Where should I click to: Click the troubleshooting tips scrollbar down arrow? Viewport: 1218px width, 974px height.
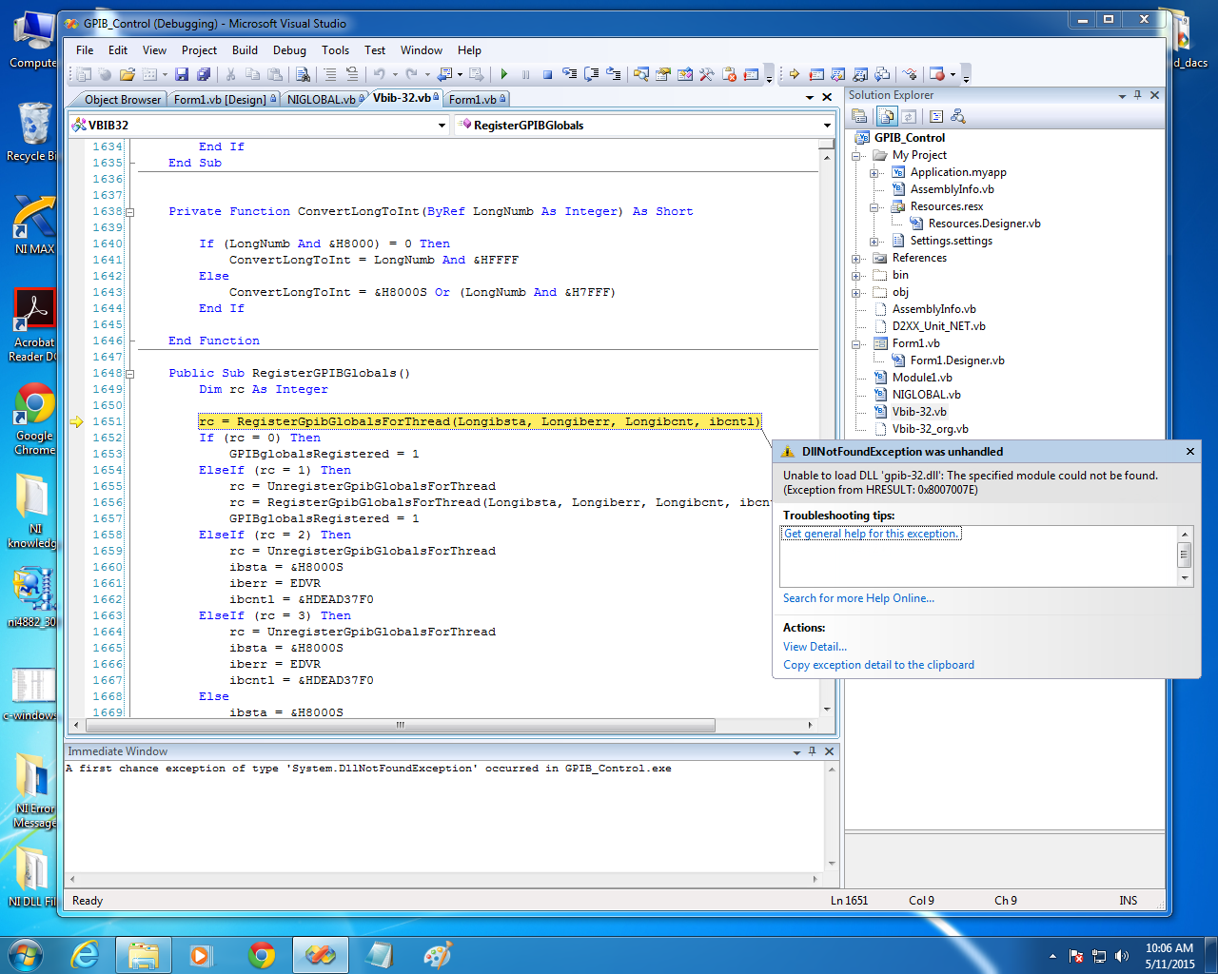(x=1185, y=578)
